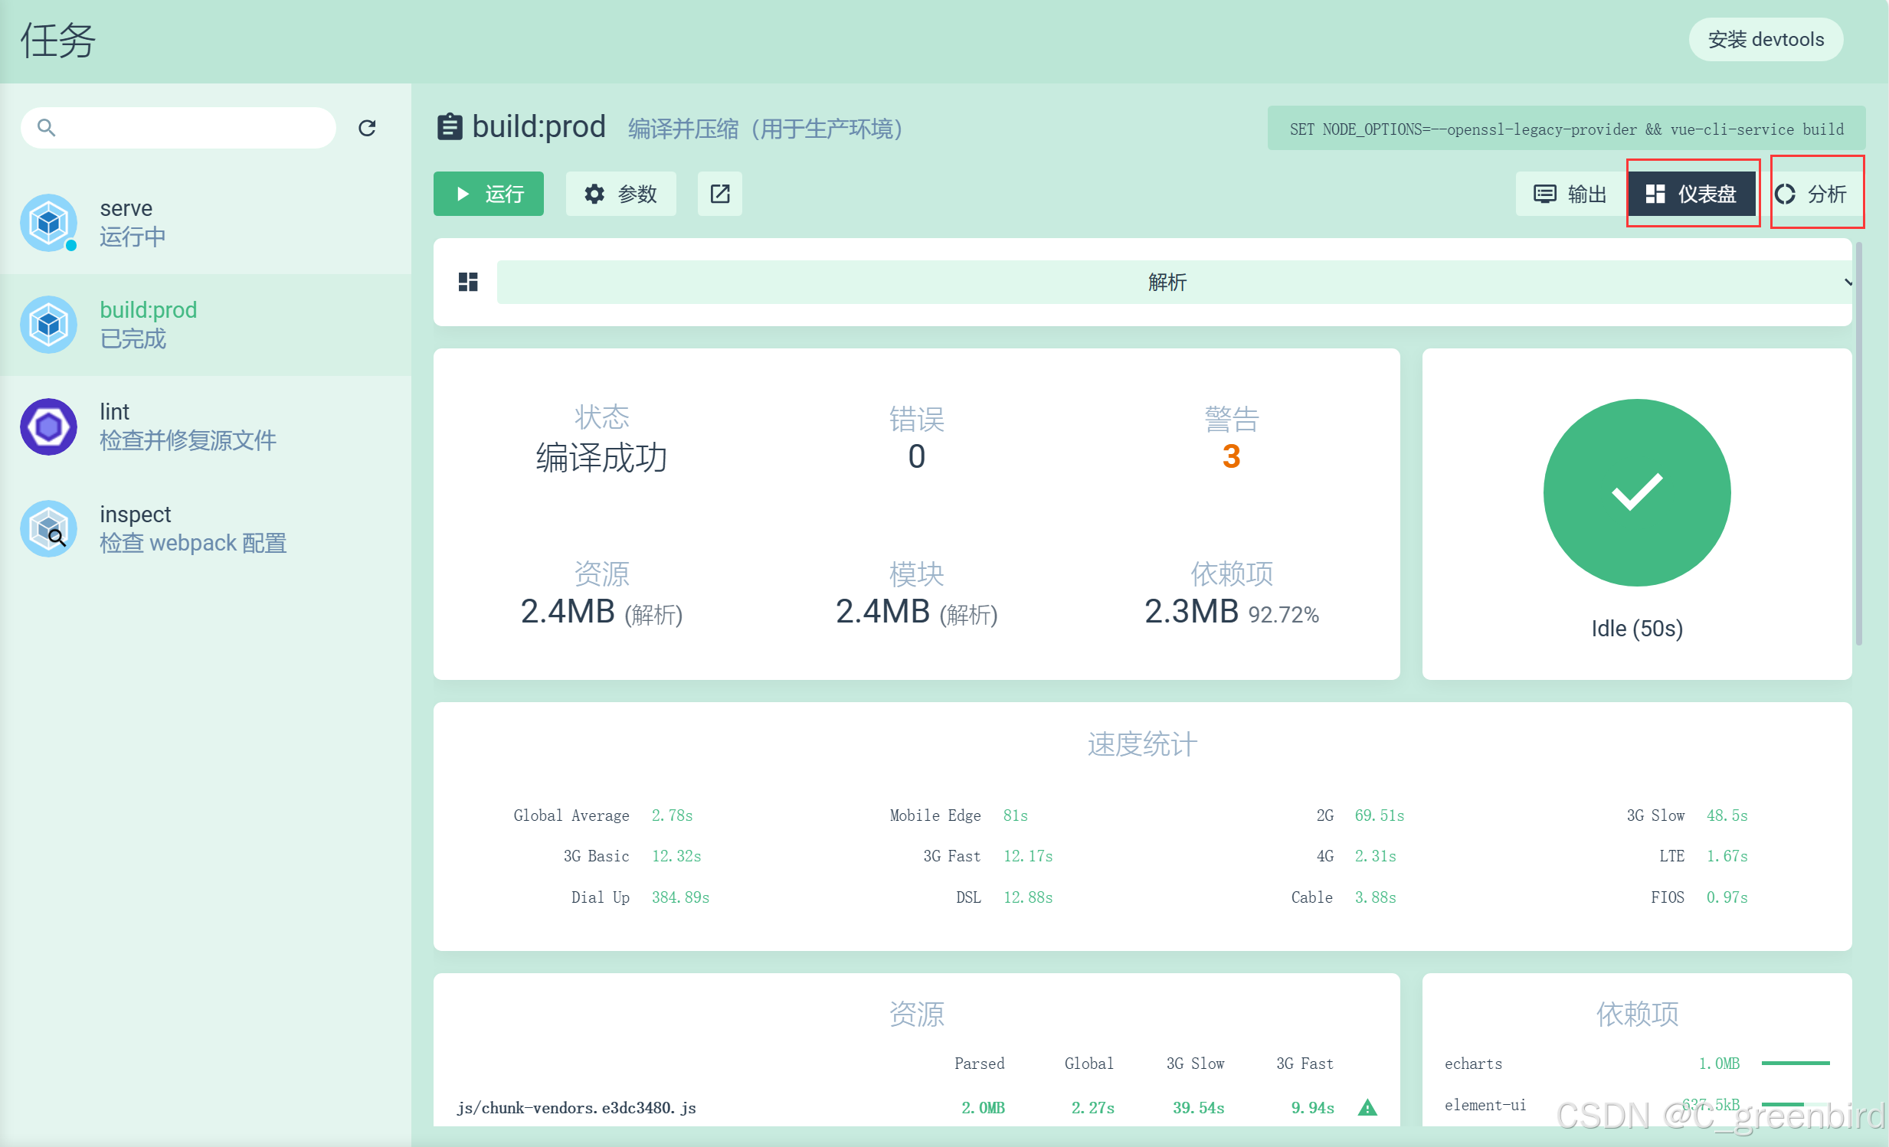Image resolution: width=1889 pixels, height=1147 pixels.
Task: Open the serve task row
Action: click(205, 223)
